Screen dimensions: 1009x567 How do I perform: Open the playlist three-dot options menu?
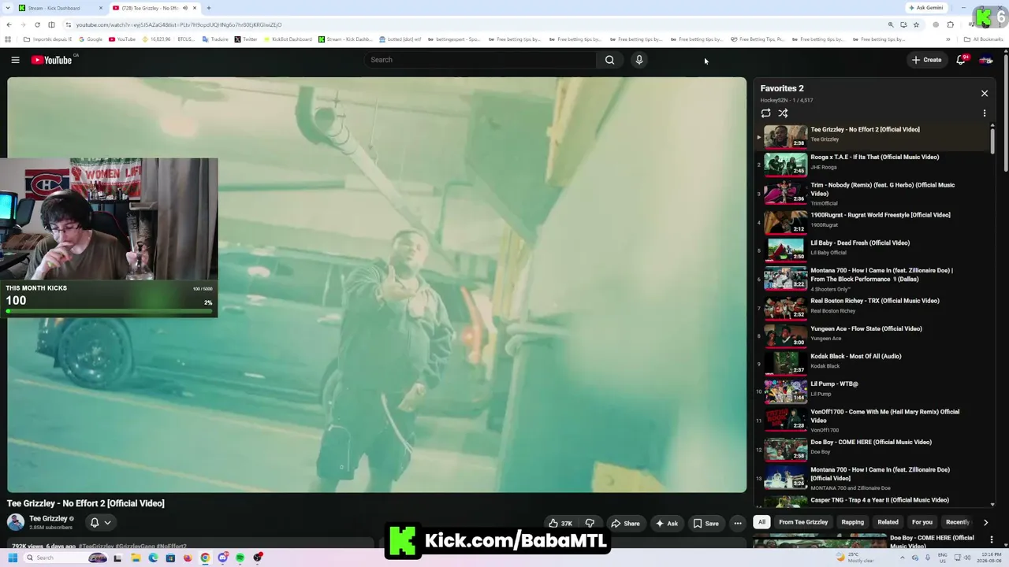point(984,113)
